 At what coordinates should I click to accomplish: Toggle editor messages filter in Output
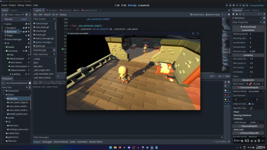coord(227,104)
